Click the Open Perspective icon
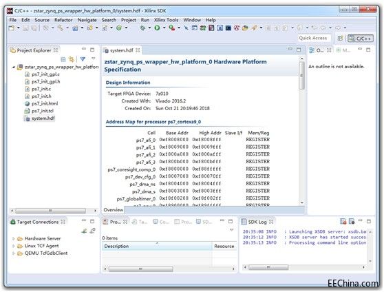The height and width of the screenshot is (292, 384). click(340, 39)
